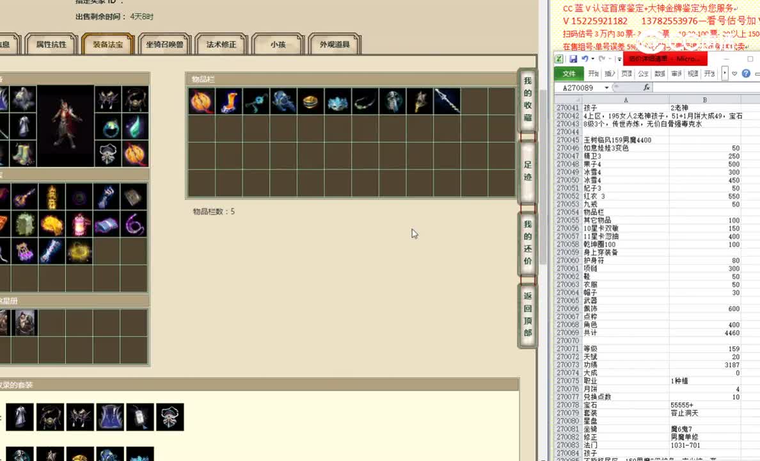Click the armor figure inventory item
This screenshot has height=461, width=760.
pos(392,101)
